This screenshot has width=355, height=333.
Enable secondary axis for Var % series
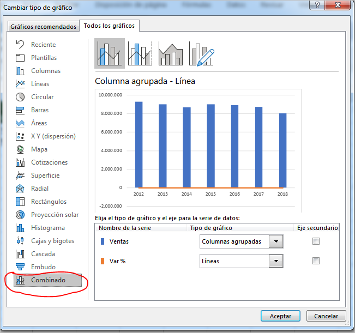(316, 261)
